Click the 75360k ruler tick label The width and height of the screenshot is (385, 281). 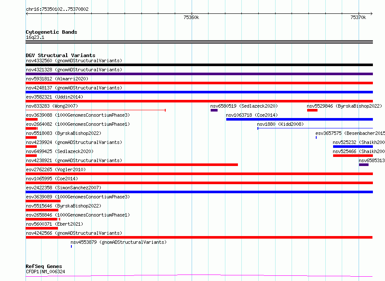coord(191,17)
